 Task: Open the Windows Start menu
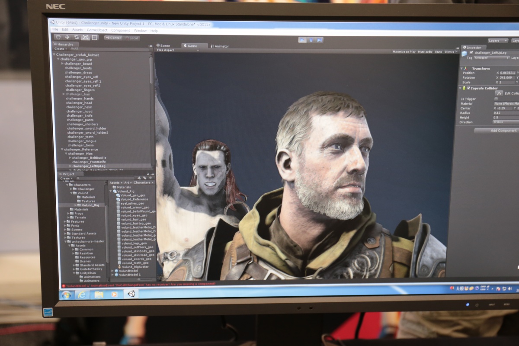coord(67,295)
